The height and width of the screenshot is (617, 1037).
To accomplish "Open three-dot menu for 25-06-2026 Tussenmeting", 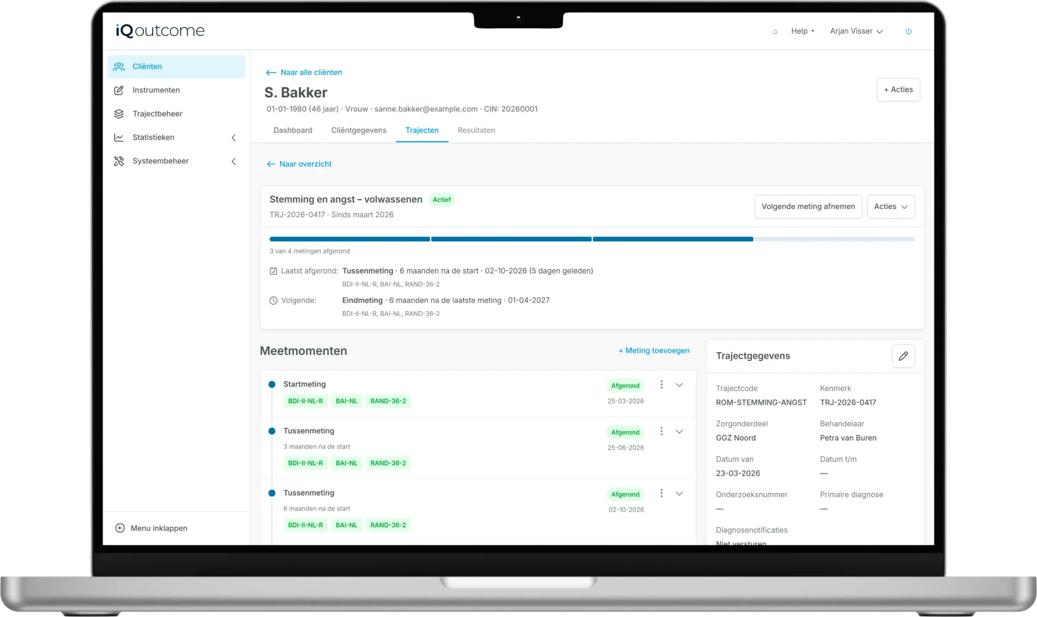I will [x=661, y=431].
